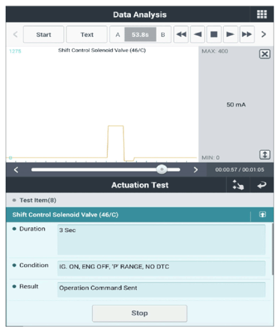This screenshot has width=280, height=332.
Task: Play recorded data in reverse
Action: [198, 34]
